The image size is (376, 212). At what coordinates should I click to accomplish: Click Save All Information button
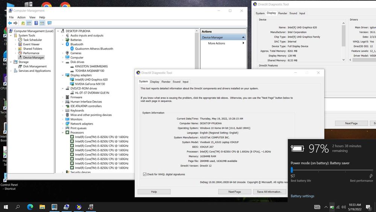tap(269, 192)
